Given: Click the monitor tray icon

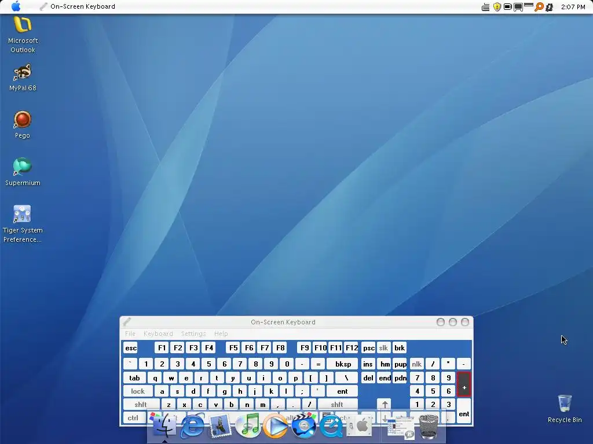Looking at the screenshot, I should (518, 7).
